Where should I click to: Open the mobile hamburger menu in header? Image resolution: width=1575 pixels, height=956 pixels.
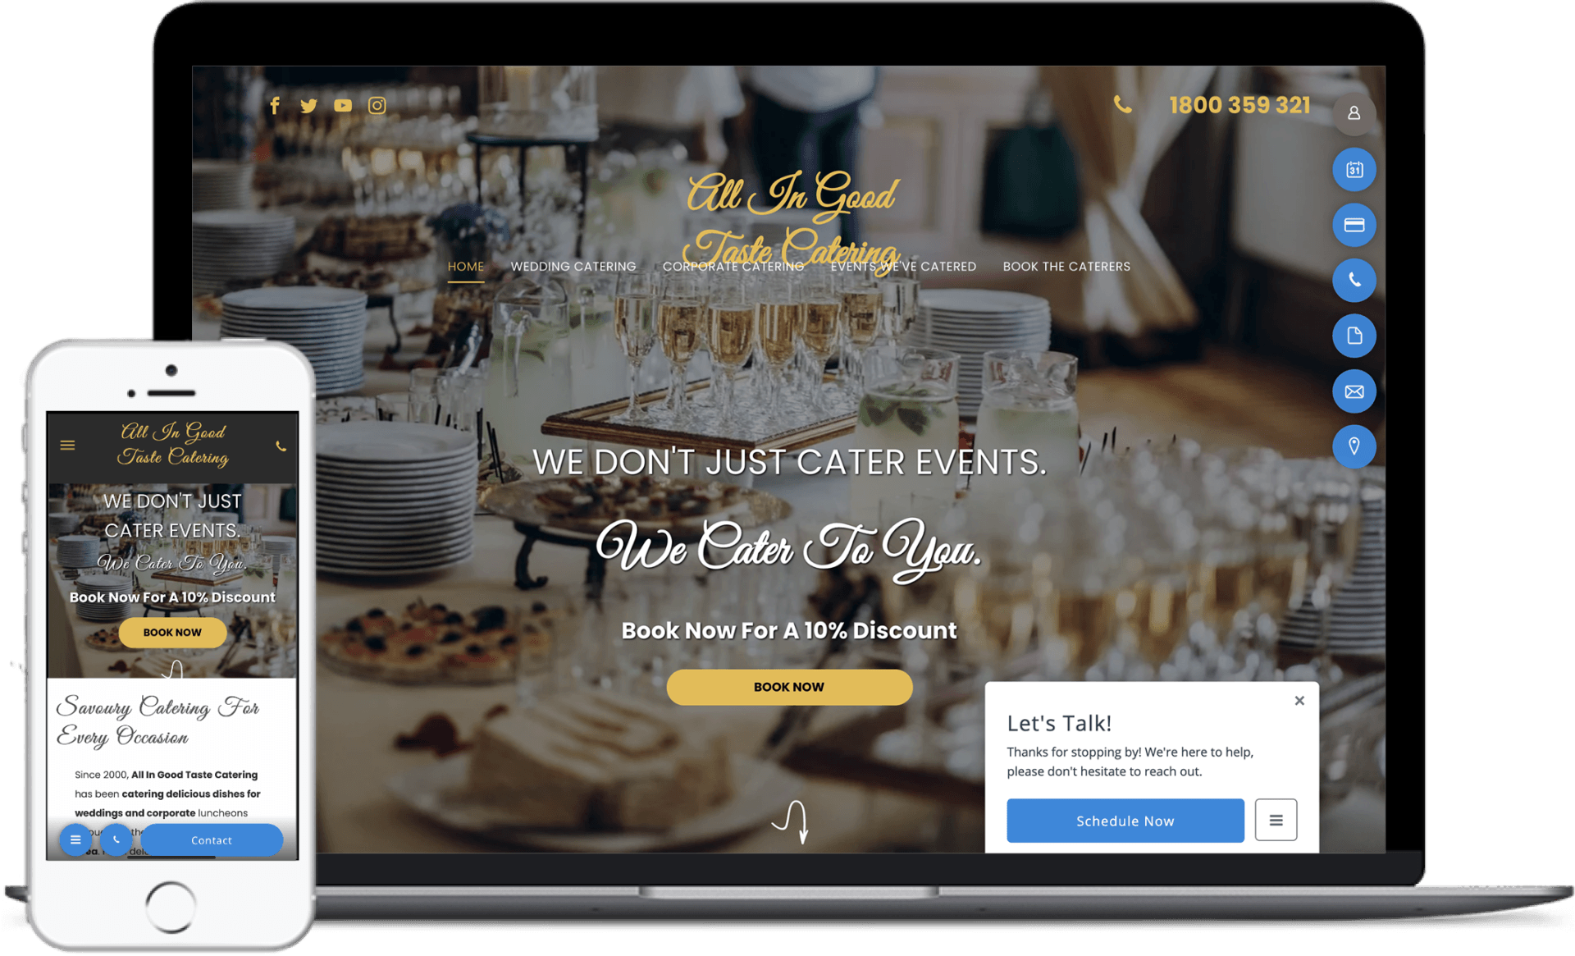[x=67, y=446]
